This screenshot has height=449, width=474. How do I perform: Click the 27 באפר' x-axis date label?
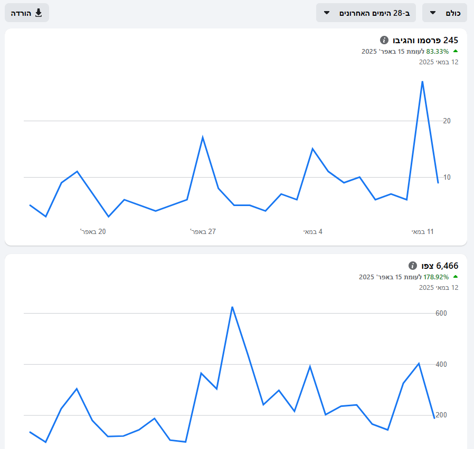[203, 231]
